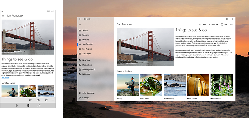This screenshot has width=249, height=118.
Task: Click the gear icon beside Settings
Action: 80,98
